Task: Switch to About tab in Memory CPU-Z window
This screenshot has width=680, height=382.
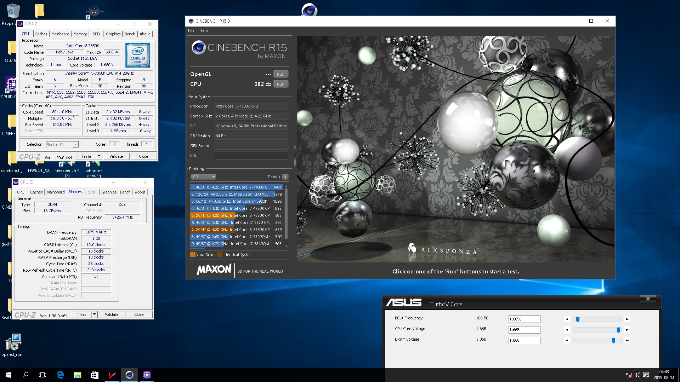Action: (x=140, y=192)
